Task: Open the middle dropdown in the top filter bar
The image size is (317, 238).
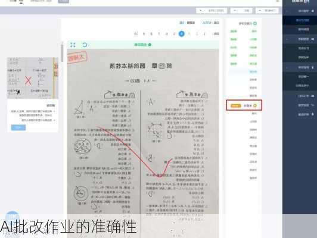Action: point(241,11)
